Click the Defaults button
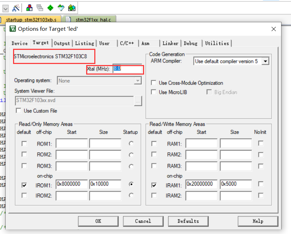 188,221
